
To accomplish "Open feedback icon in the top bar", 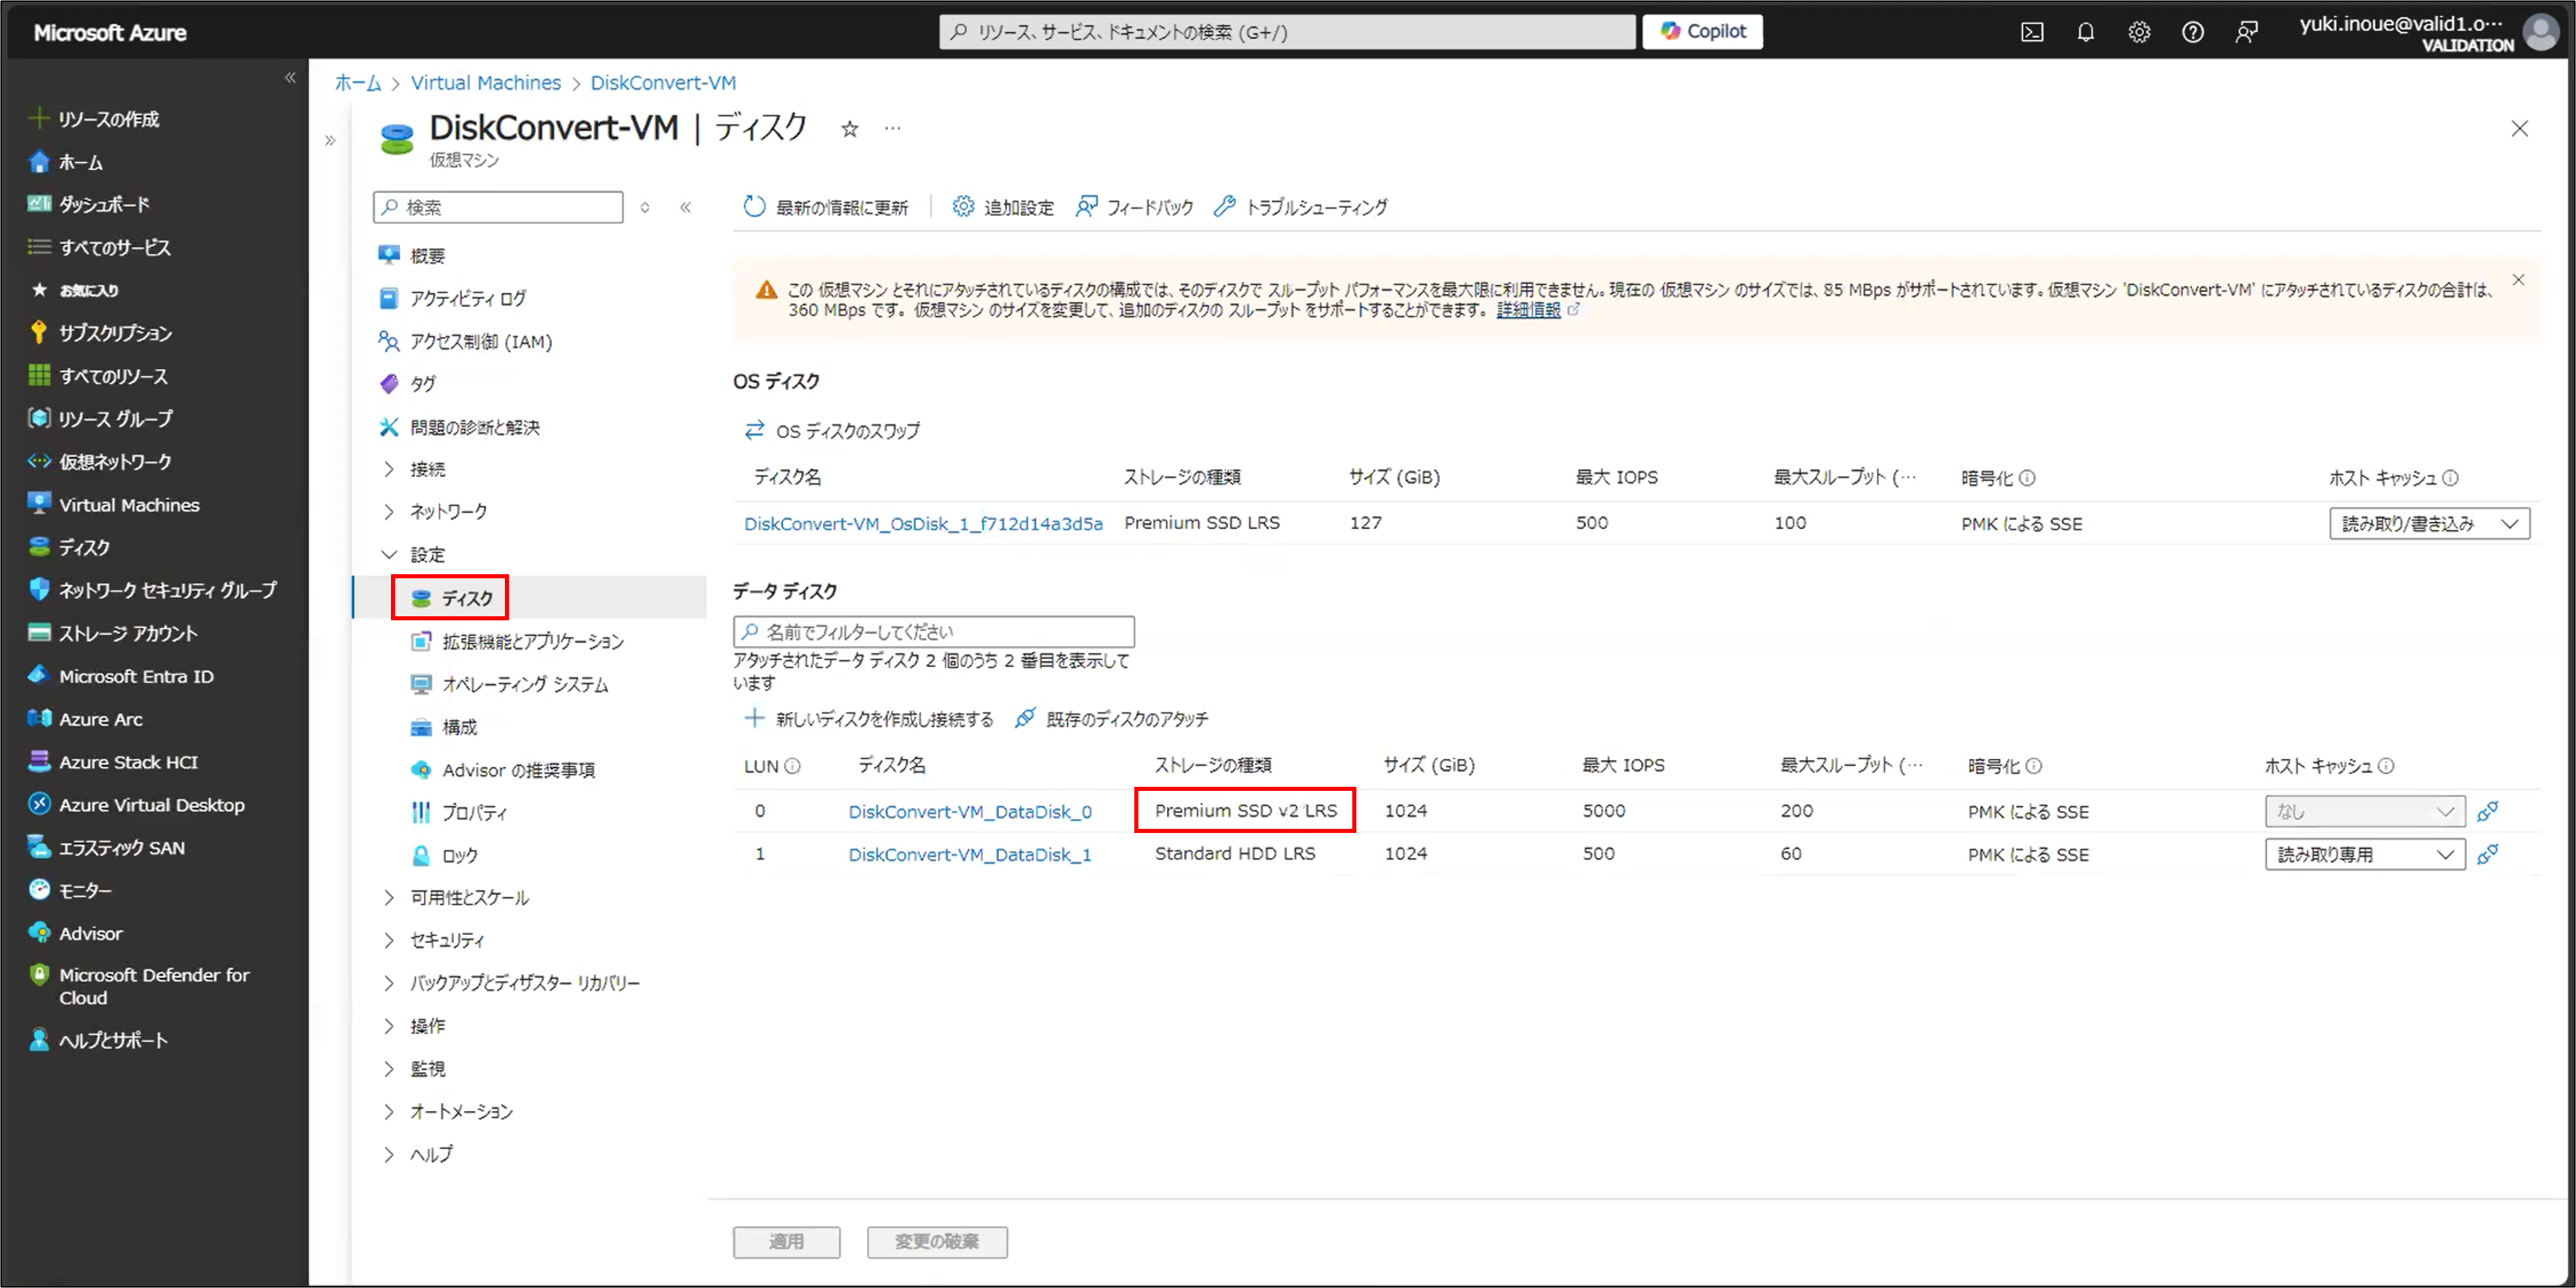I will (2246, 32).
